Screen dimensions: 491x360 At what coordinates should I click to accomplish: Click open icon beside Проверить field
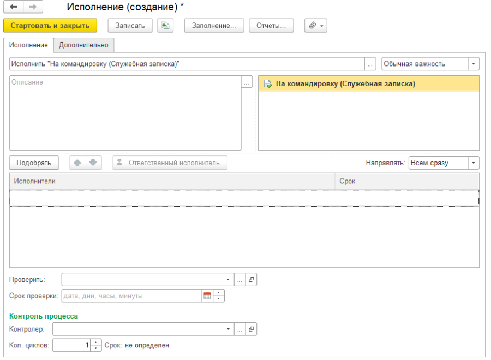click(251, 279)
